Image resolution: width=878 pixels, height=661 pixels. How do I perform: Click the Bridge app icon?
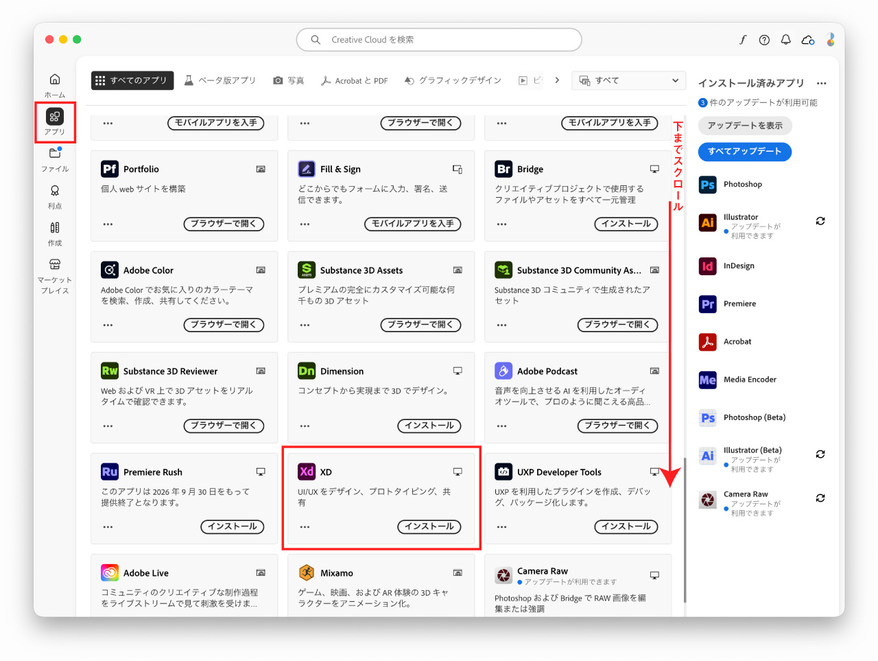point(503,169)
